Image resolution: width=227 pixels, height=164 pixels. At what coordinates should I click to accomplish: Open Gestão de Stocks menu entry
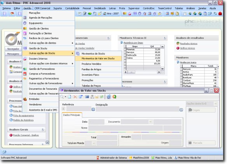49,48
